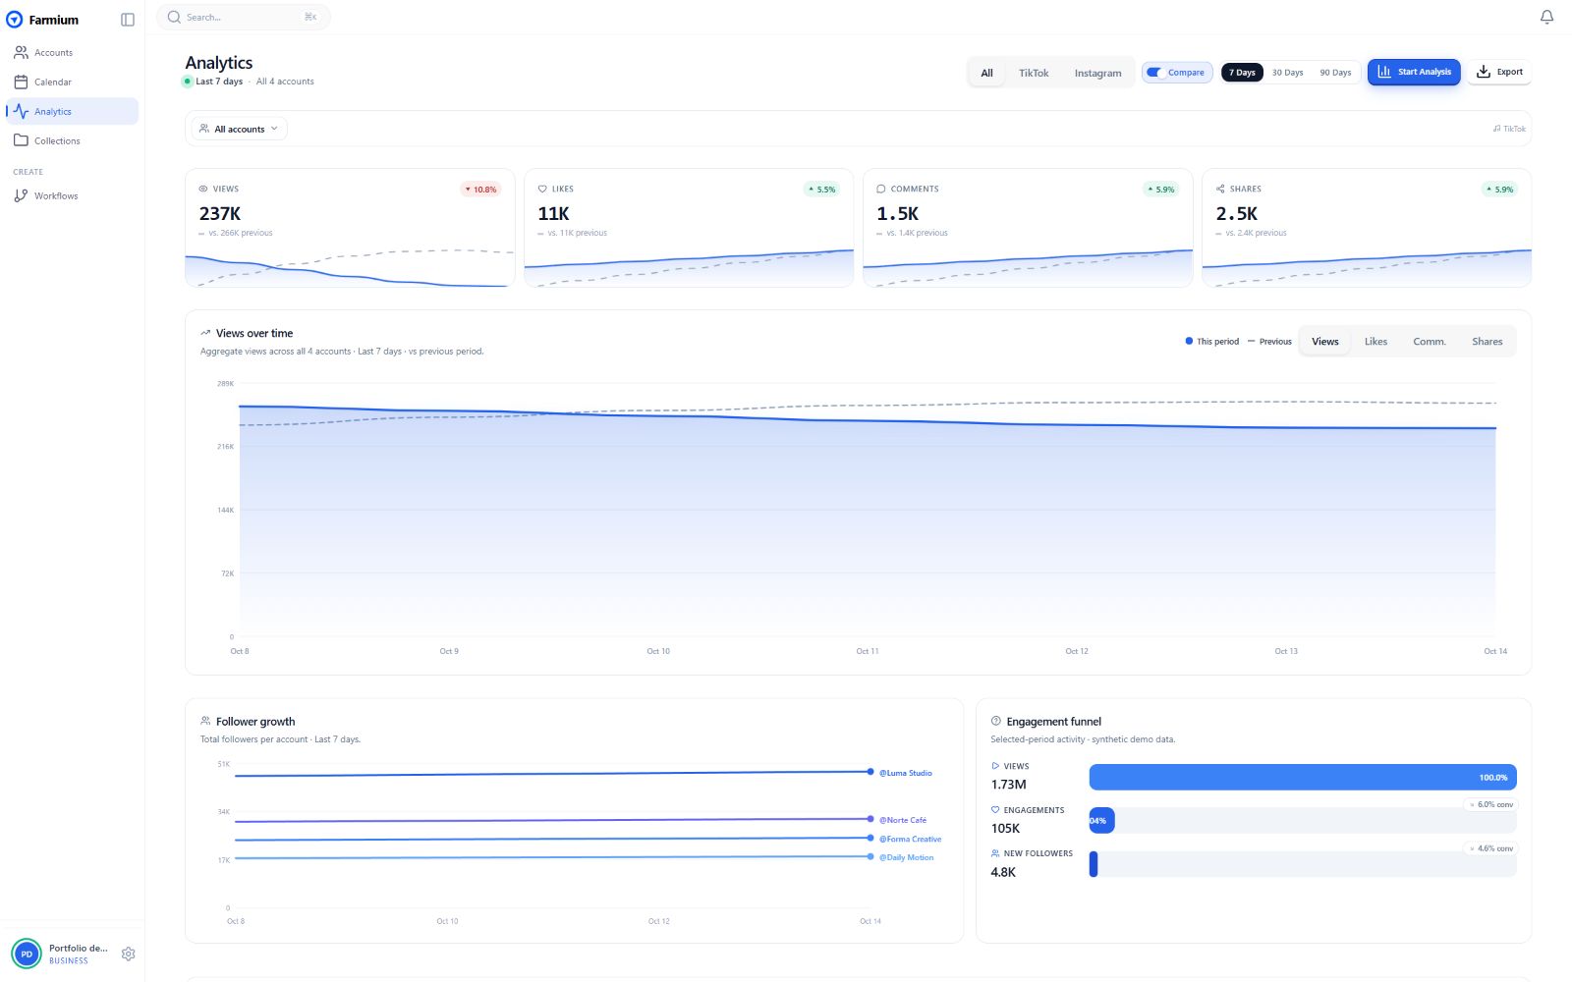Viewport: 1572px width, 982px height.
Task: Open notifications bell icon
Action: click(1546, 17)
